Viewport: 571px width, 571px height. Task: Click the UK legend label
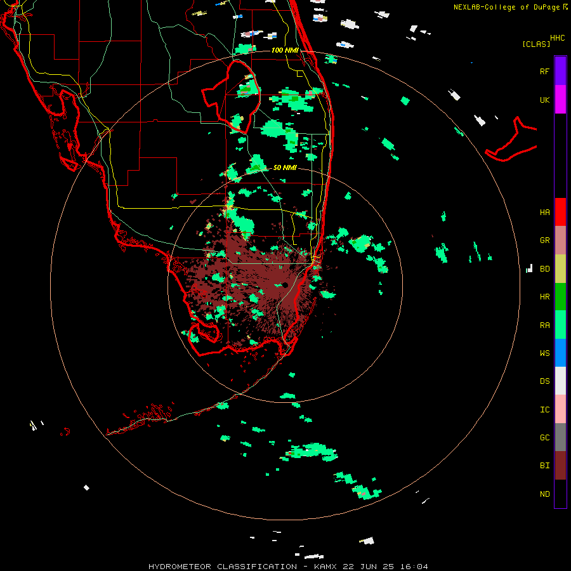coord(544,100)
